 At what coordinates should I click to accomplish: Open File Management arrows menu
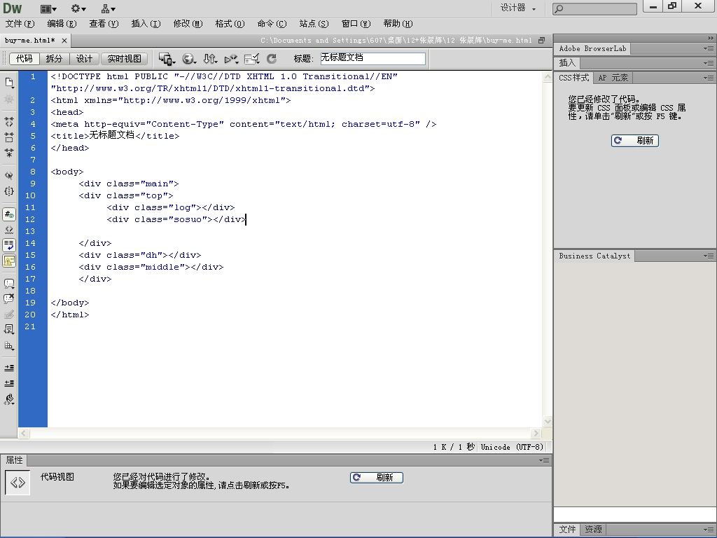[210, 59]
